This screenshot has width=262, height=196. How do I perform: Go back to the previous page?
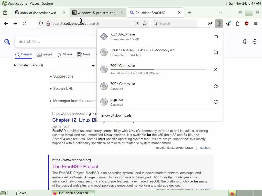(x=6, y=23)
